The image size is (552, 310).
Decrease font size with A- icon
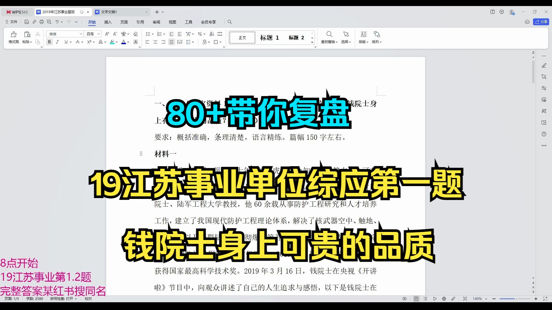coord(115,34)
